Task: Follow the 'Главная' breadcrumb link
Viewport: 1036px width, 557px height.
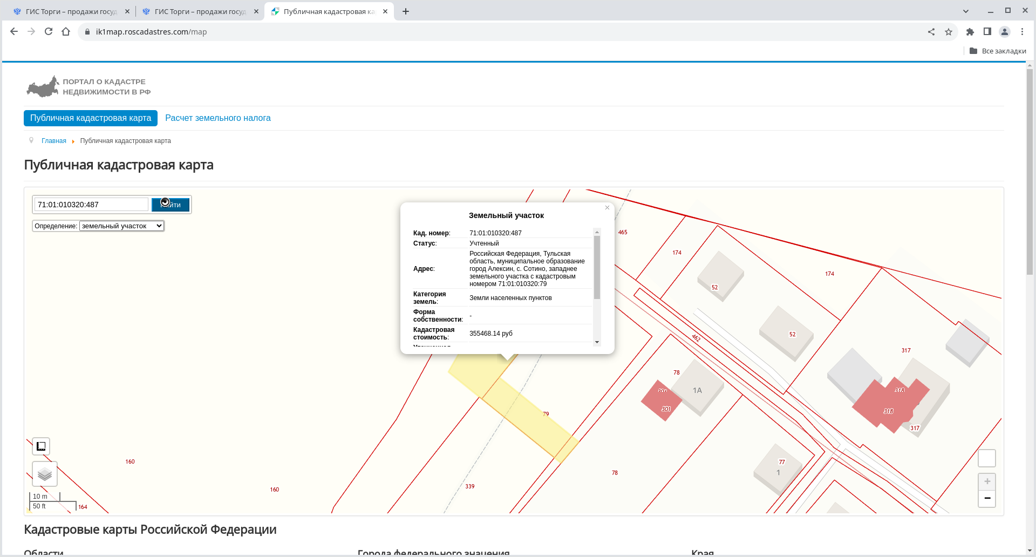Action: pos(54,141)
